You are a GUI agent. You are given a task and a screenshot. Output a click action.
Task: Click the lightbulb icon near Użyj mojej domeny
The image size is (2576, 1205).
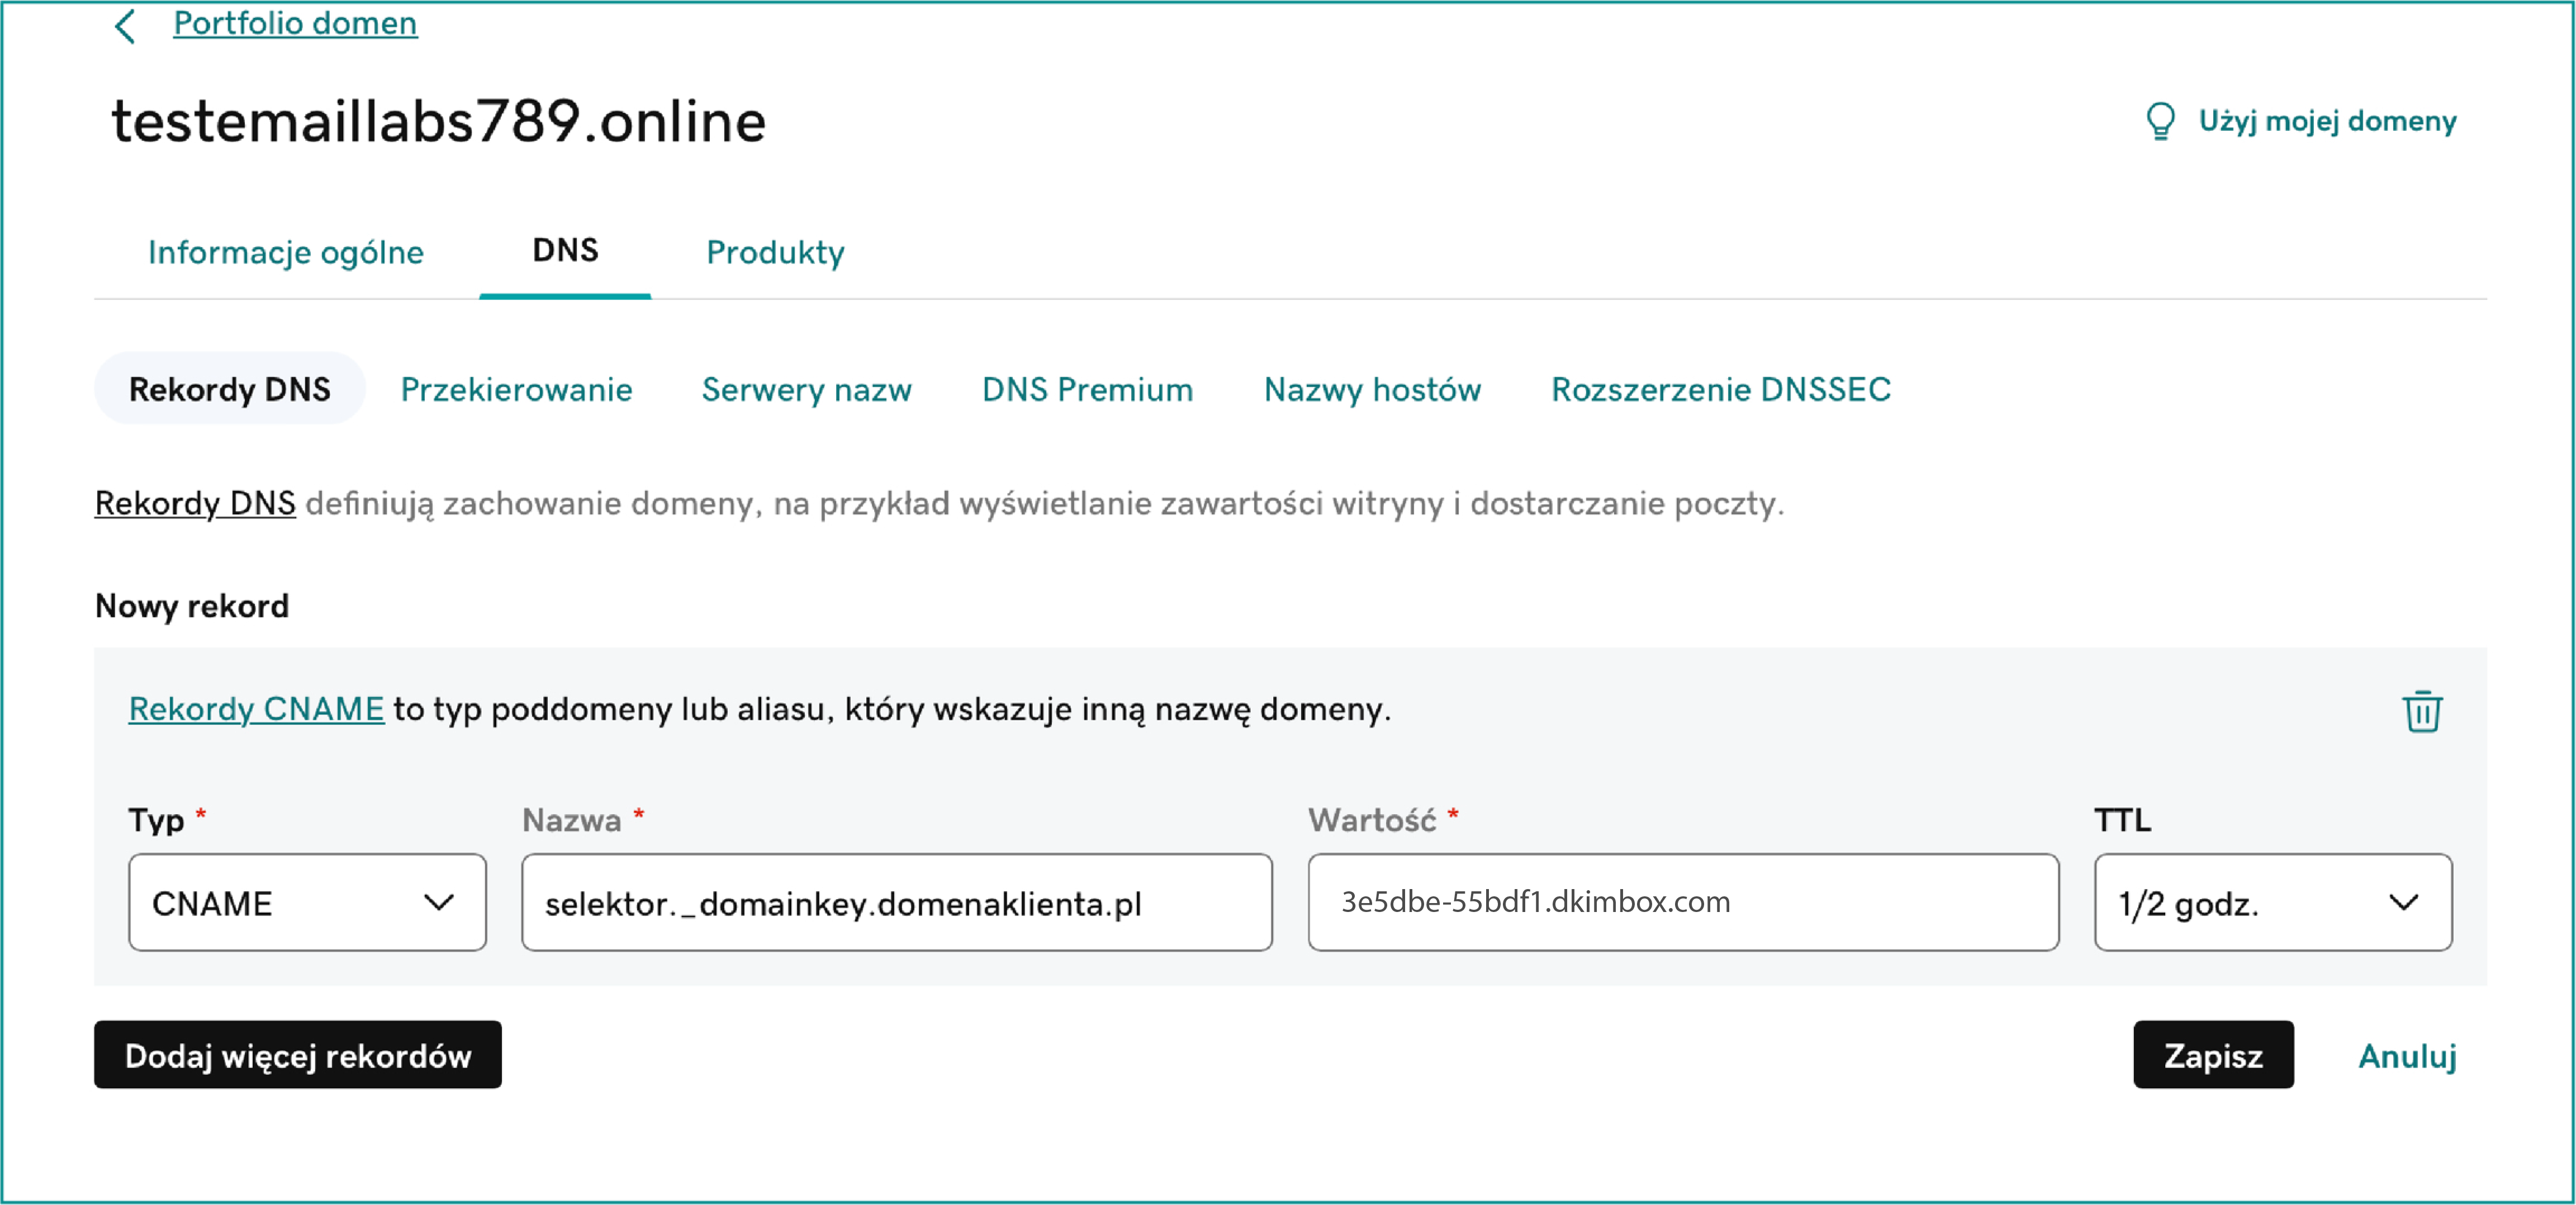pos(2160,121)
